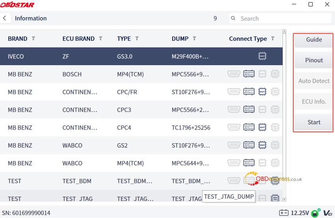This screenshot has width=335, height=218.
Task: Click bench connector icon in CPC4 row
Action: (x=249, y=127)
